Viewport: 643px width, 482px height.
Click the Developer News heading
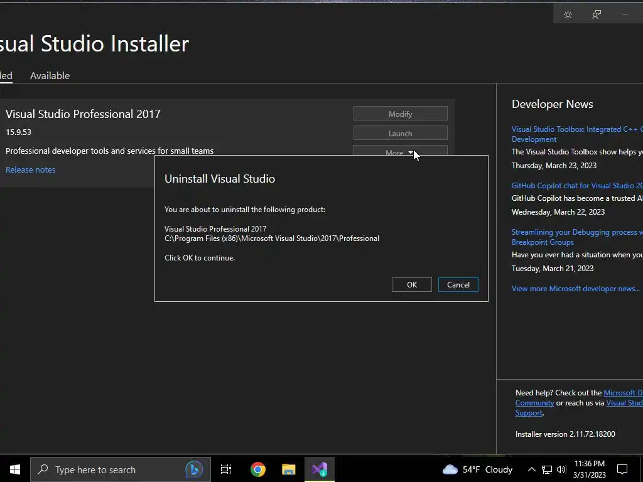tap(553, 104)
